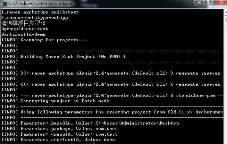Click the scrollbar up arrow
Viewport: 227px width, 144px height.
point(226,12)
